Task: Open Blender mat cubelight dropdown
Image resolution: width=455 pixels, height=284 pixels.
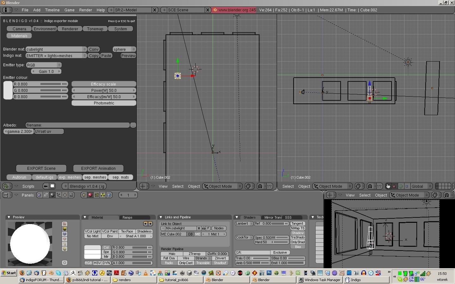Action: [x=56, y=49]
